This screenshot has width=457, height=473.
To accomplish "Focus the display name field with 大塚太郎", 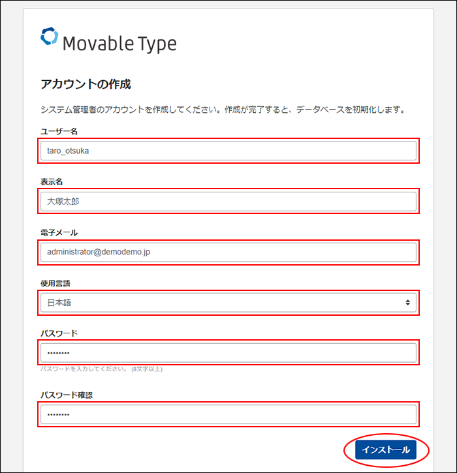I will [228, 202].
